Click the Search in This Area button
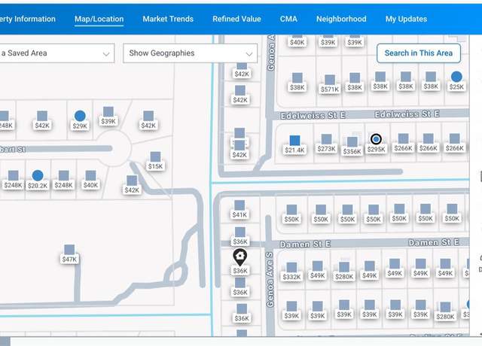The image size is (482, 346). click(419, 53)
